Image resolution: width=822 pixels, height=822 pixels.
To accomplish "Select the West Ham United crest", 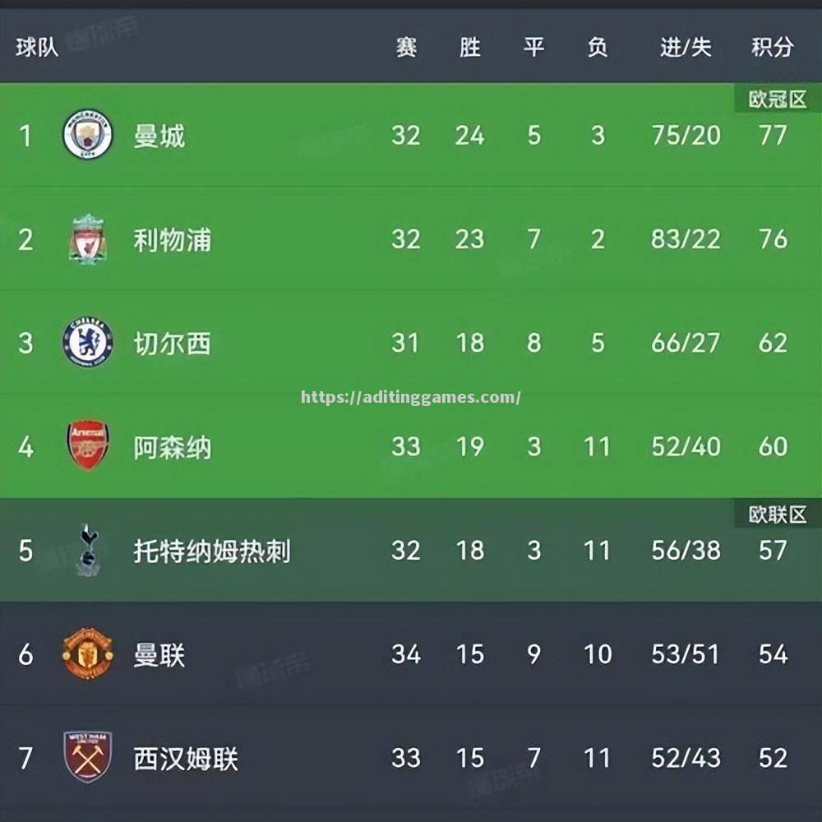I will click(87, 757).
